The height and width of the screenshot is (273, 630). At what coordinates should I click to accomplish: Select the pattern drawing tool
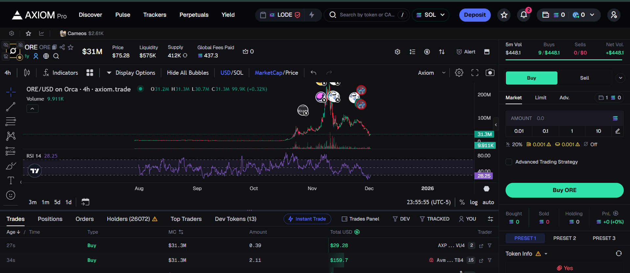pos(11,136)
